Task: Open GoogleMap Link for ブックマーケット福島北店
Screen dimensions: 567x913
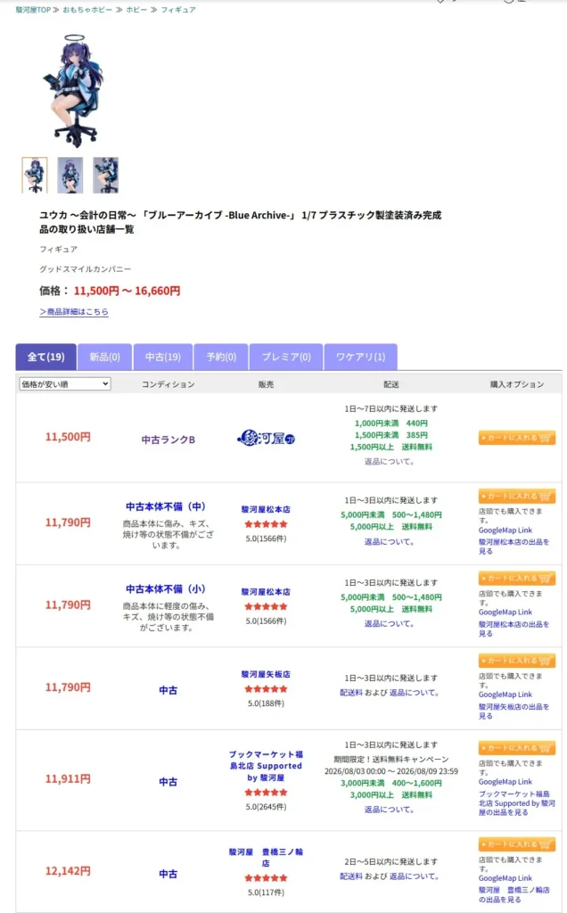Action: pyautogui.click(x=505, y=782)
